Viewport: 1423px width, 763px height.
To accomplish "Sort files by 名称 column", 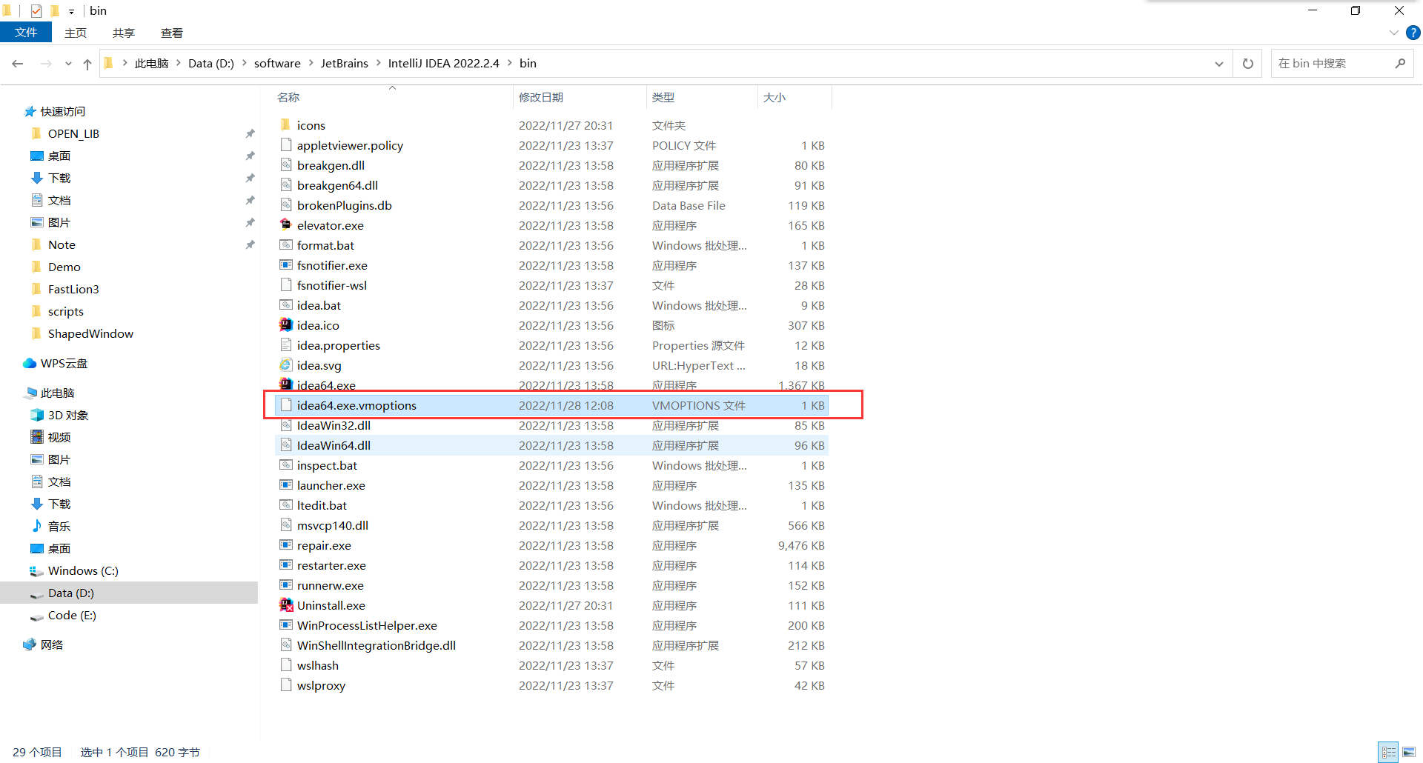I will click(288, 98).
